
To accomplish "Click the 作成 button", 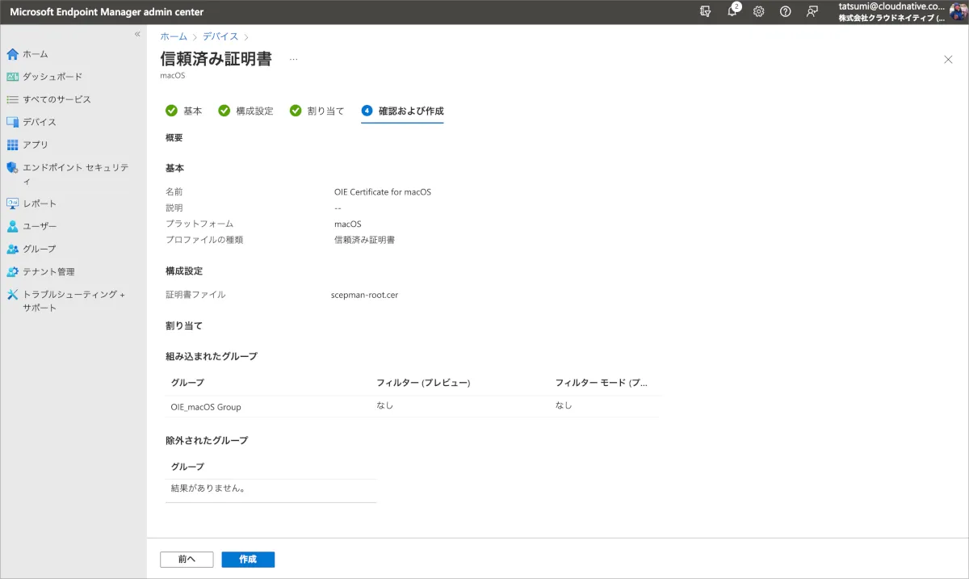I will (x=248, y=560).
